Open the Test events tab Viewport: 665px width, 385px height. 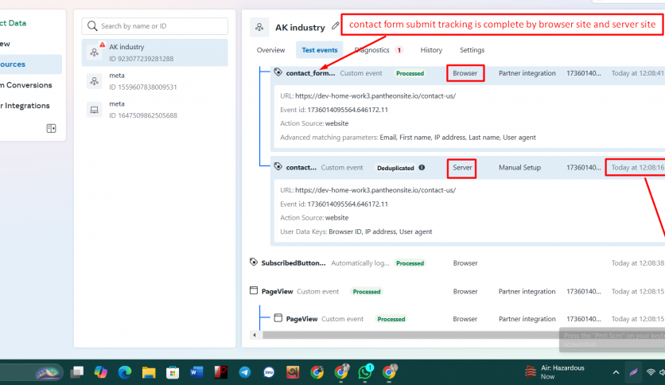pos(319,50)
